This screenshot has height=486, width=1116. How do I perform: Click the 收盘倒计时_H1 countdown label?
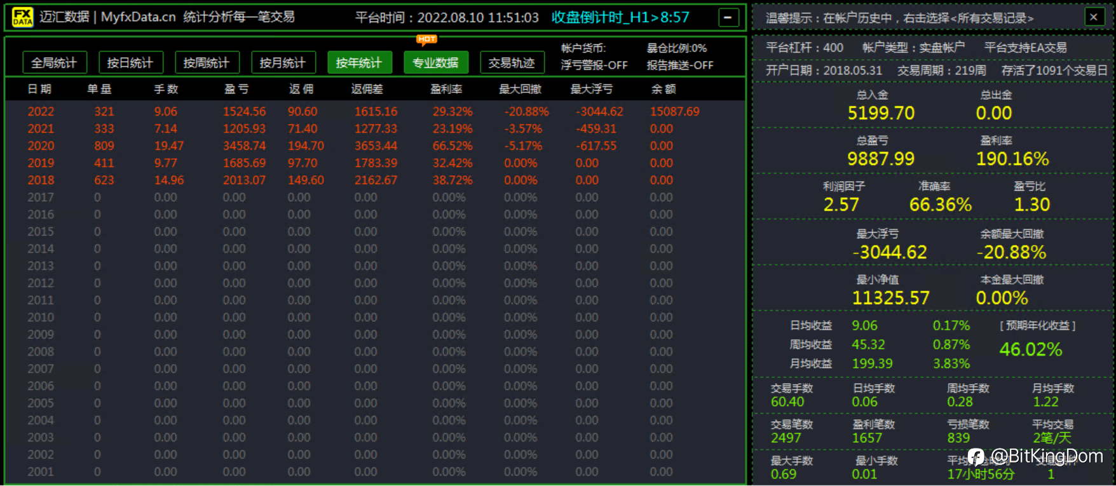[620, 17]
